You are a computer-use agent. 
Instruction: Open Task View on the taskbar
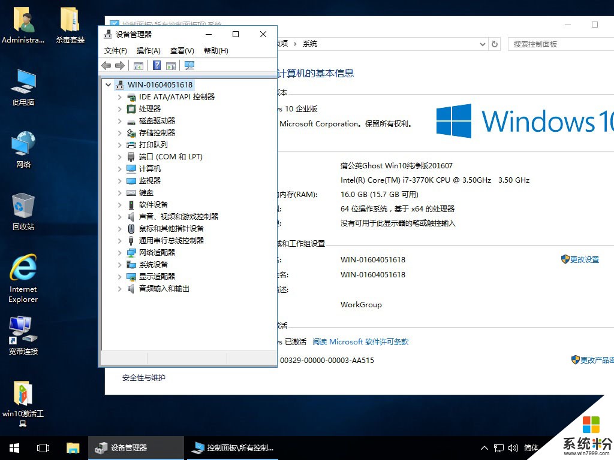[x=43, y=448]
